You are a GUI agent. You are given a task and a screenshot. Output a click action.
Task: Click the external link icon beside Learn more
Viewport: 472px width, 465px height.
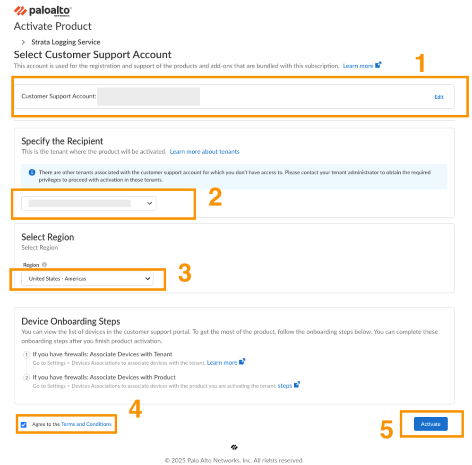378,65
